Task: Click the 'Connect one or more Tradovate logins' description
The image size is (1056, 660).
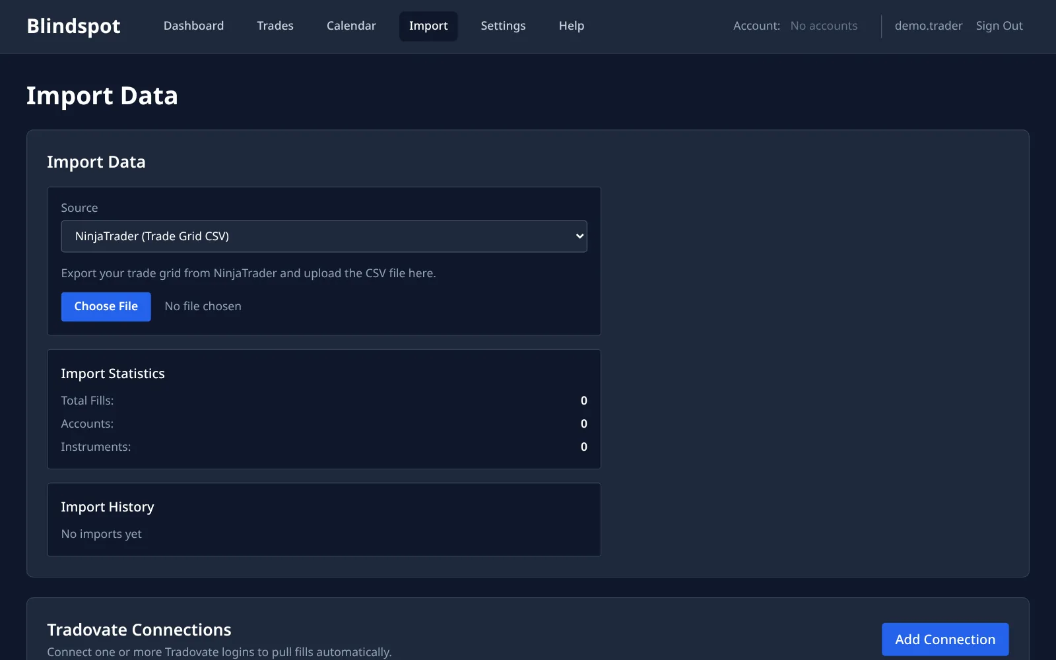Action: [x=219, y=652]
